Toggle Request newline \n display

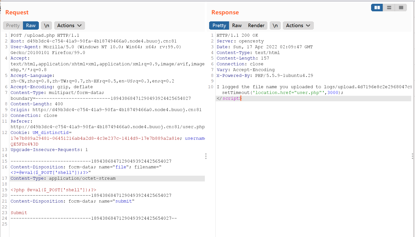46,25
